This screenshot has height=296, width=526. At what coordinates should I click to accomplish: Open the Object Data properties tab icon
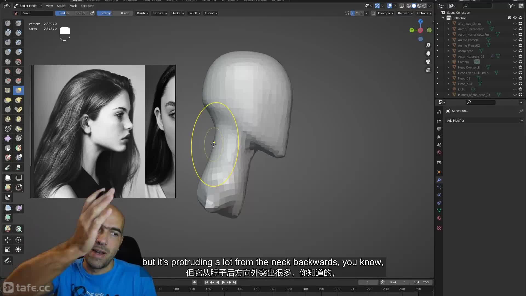[439, 210]
